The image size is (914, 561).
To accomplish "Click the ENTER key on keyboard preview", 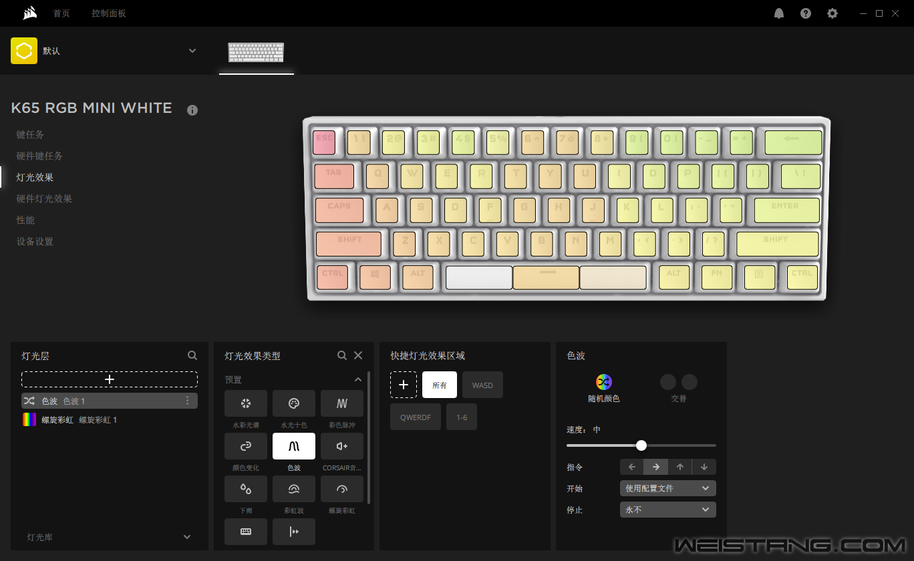I will pos(786,210).
